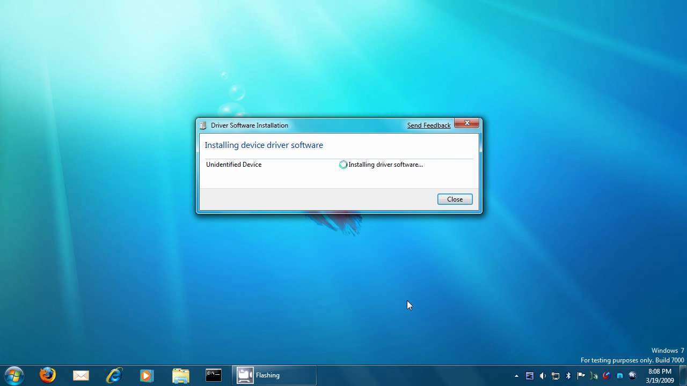Open the network connection tray icon

point(556,376)
